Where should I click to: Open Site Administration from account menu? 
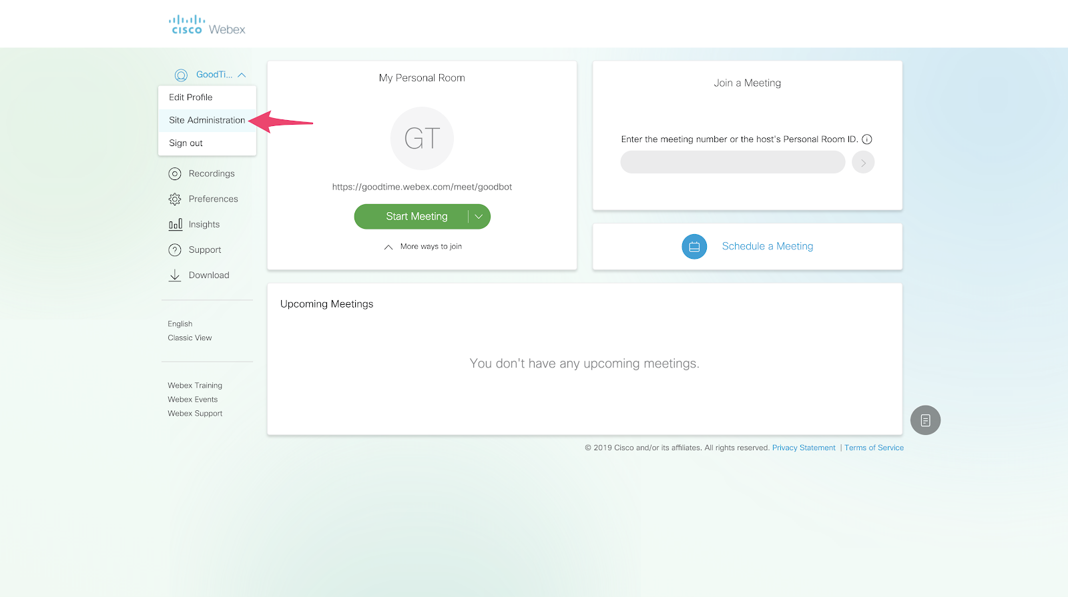207,120
